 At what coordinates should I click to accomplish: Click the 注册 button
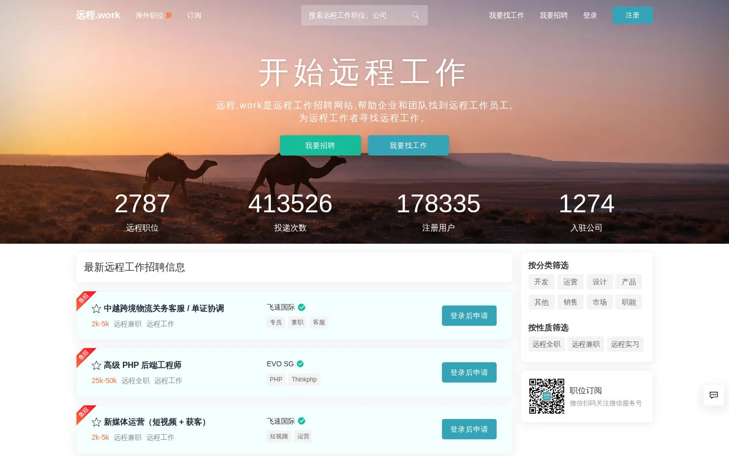pos(633,15)
